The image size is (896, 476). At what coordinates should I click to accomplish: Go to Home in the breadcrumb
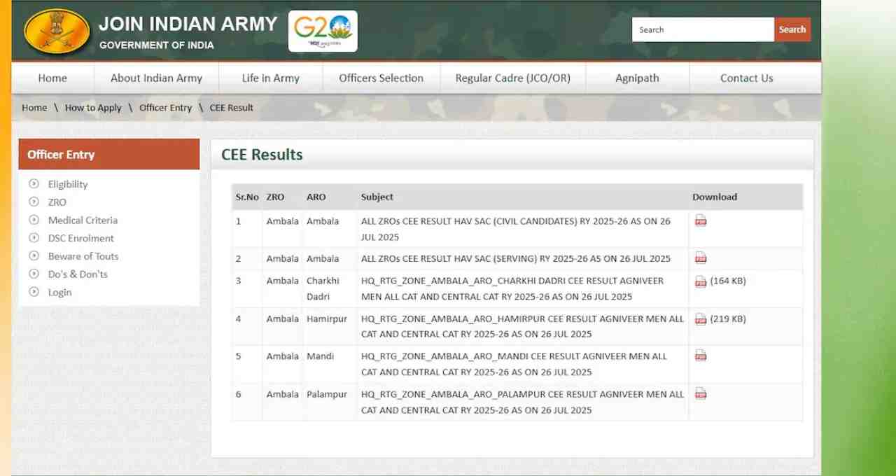[34, 108]
